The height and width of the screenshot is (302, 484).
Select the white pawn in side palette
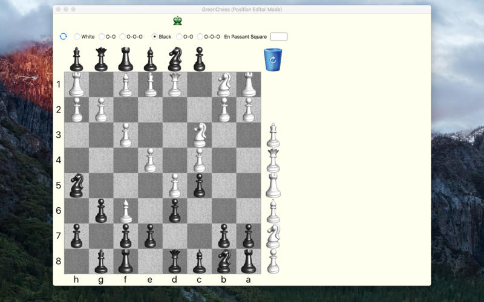coord(273,262)
